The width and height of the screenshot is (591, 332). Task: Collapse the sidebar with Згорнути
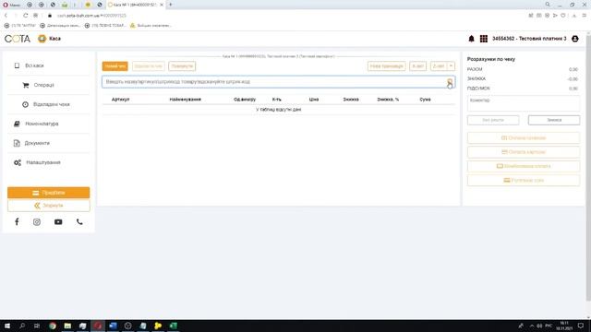[x=49, y=206]
